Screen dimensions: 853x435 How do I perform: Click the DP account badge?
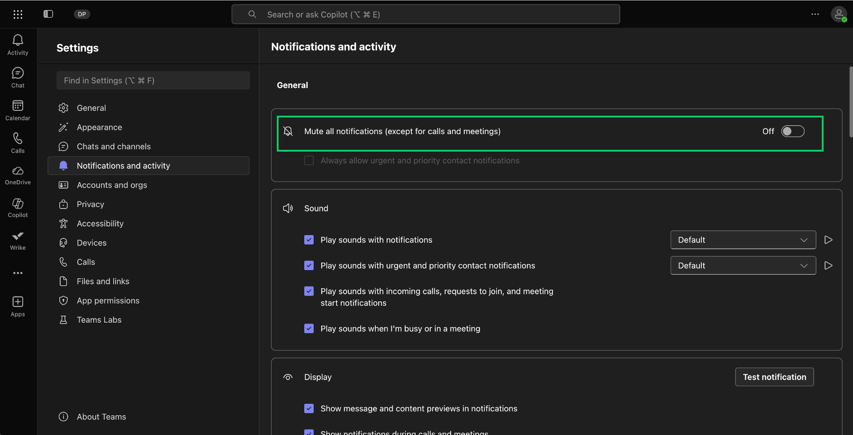(x=82, y=14)
